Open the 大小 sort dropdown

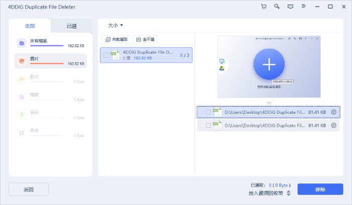(x=115, y=26)
